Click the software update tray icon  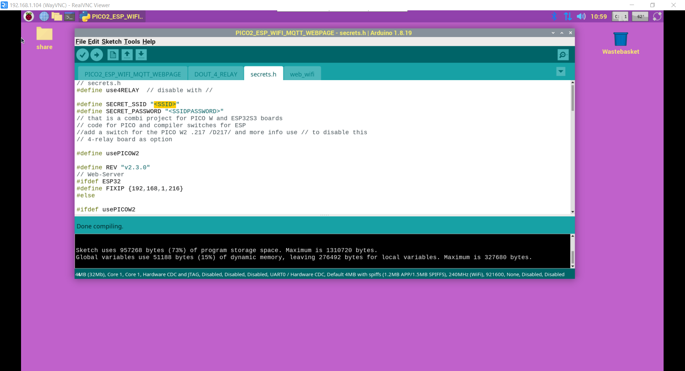tap(657, 16)
